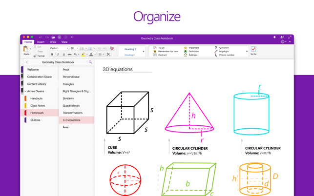
Task: Toggle subscript formatting
Action: tap(75, 55)
